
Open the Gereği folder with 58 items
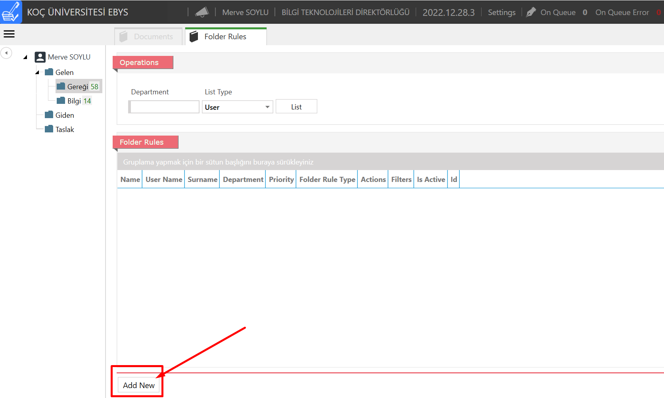78,86
